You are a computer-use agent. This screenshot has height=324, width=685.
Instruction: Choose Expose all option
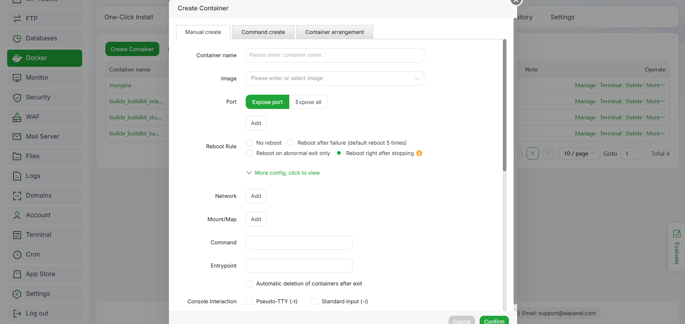click(x=308, y=102)
